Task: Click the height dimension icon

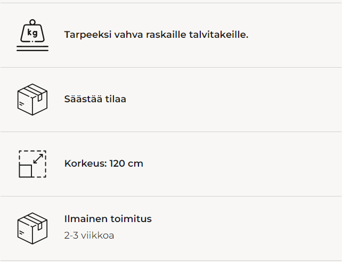Action: click(x=32, y=163)
